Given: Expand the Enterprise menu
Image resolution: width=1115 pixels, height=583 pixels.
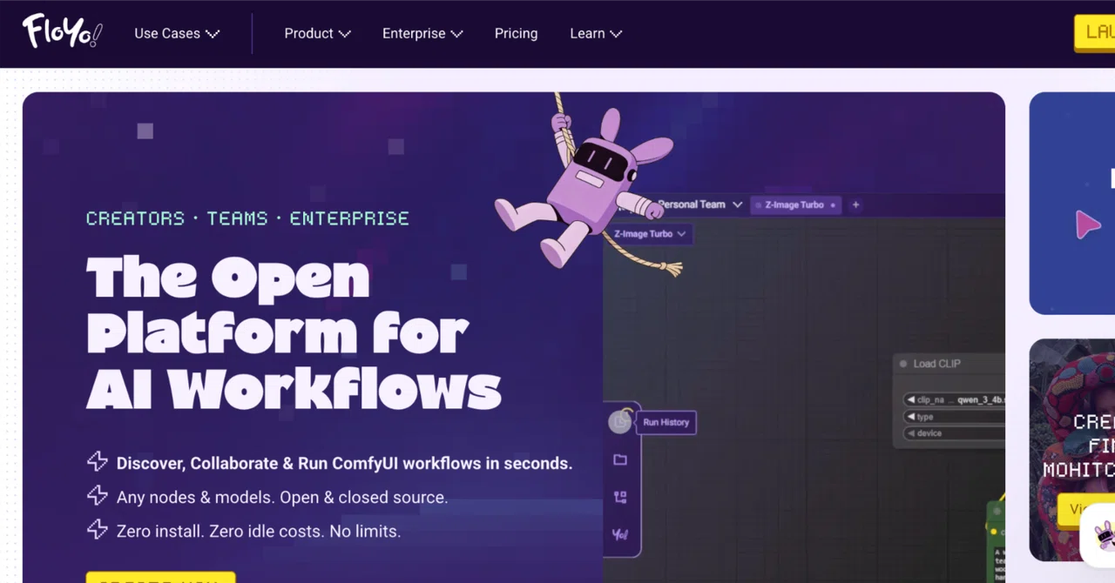Looking at the screenshot, I should (x=422, y=33).
